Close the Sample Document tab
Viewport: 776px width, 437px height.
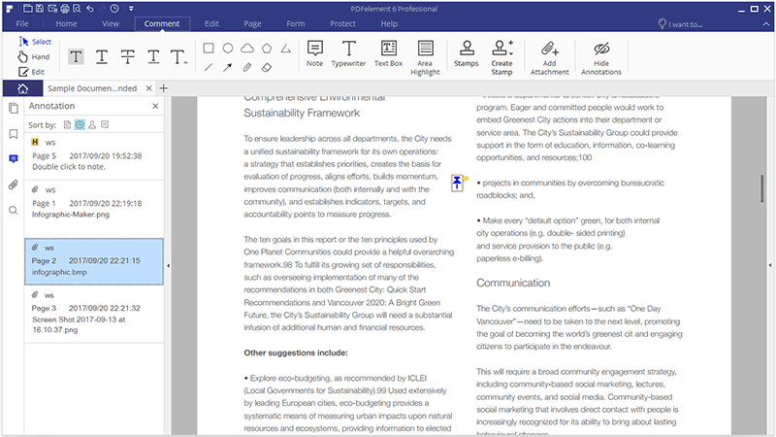[x=149, y=88]
